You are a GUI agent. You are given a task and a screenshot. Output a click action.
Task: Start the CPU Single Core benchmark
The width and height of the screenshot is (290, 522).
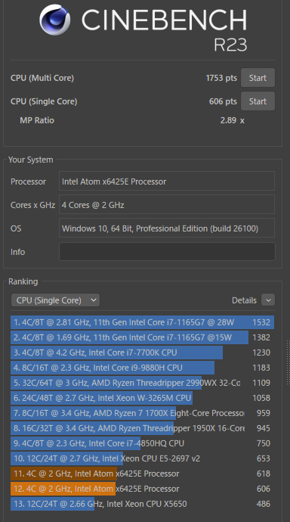258,101
